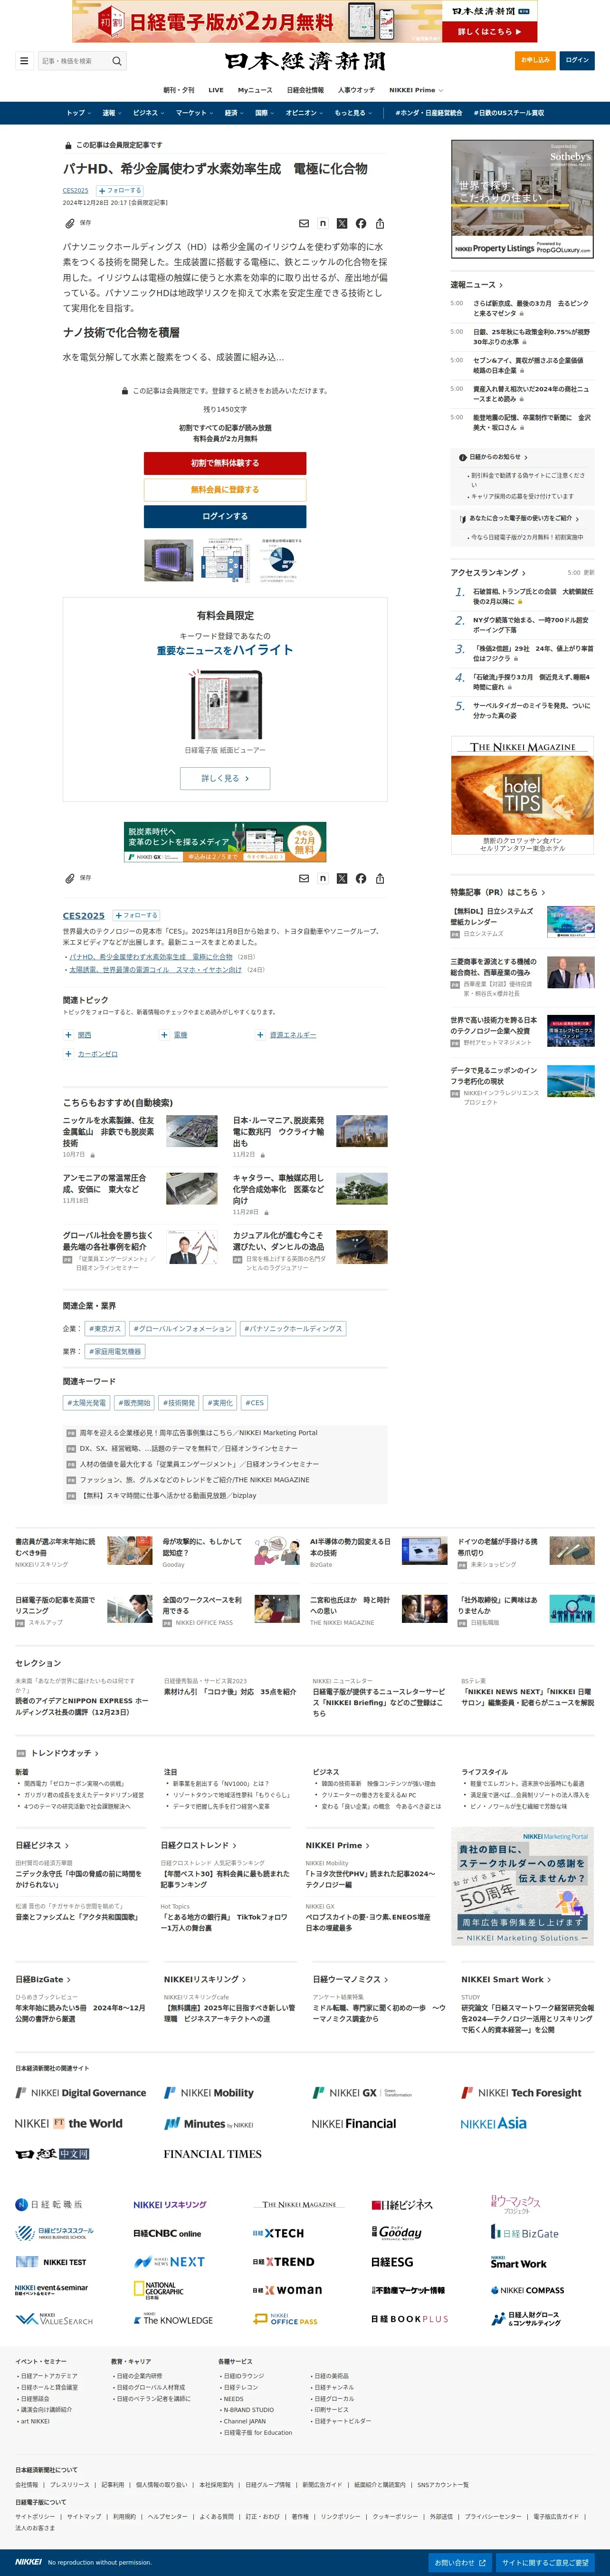Open the 速報ニュース section heading

[476, 285]
